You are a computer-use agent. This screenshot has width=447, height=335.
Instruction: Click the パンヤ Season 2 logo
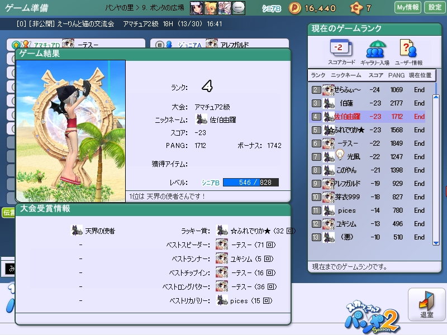click(372, 318)
